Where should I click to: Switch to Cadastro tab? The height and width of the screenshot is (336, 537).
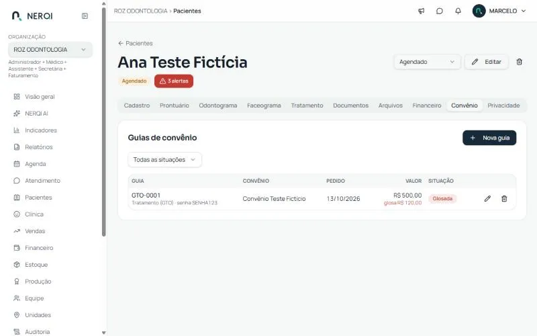137,106
